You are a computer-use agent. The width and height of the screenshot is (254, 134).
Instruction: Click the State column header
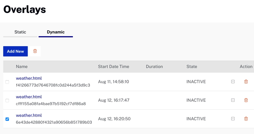tap(192, 67)
